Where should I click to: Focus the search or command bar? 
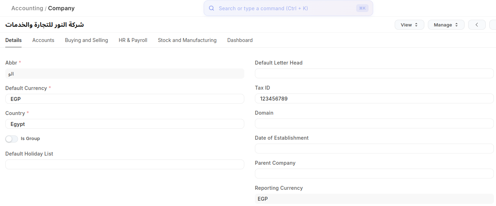click(x=288, y=8)
